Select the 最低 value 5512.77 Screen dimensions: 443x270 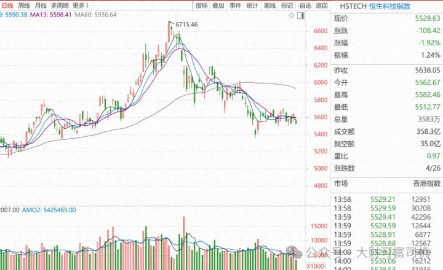pos(428,107)
